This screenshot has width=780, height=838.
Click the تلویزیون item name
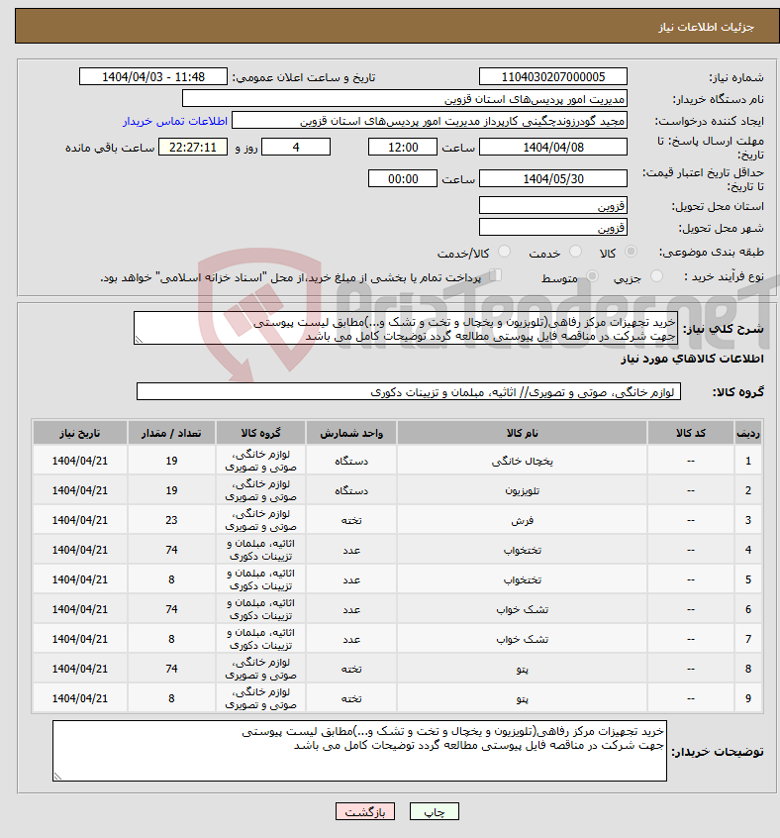pyautogui.click(x=522, y=490)
